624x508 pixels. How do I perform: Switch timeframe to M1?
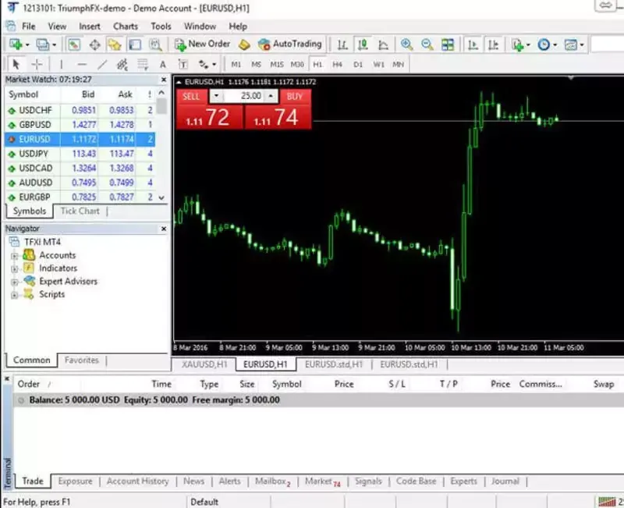point(236,65)
